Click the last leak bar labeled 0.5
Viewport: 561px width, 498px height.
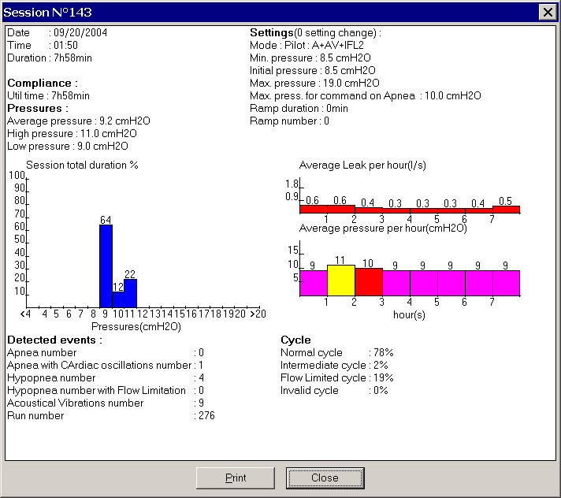506,209
